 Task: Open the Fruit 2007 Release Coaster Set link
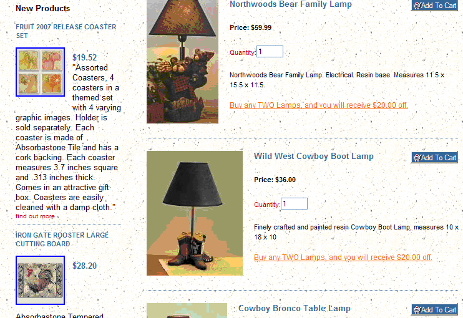coord(66,31)
